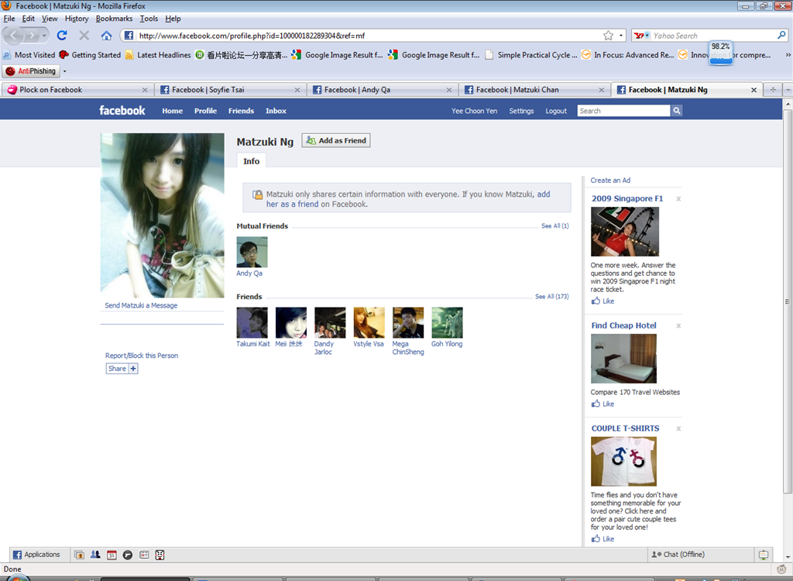Open the AntiPhishing dropdown arrow

tap(65, 71)
